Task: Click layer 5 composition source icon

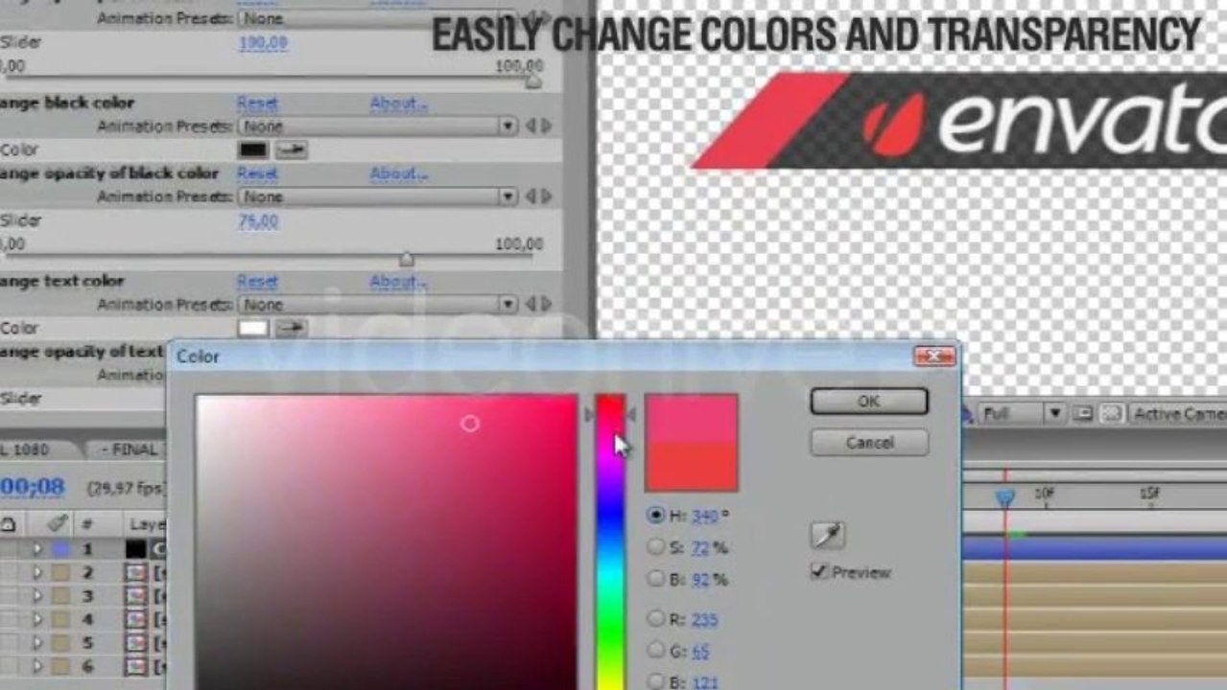Action: coord(136,642)
